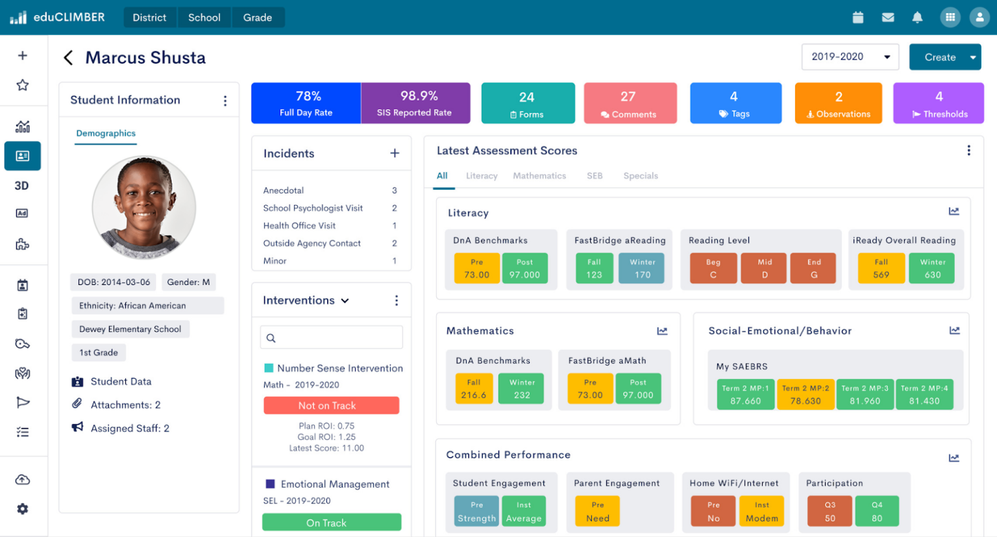Open the 2019-2020 school year dropdown
The image size is (997, 537).
pyautogui.click(x=850, y=57)
